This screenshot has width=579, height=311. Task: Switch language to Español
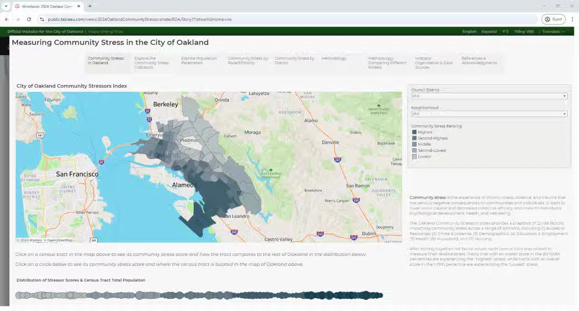tap(489, 32)
